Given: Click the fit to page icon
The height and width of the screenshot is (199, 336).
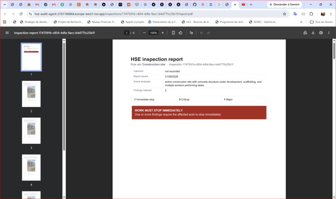Looking at the screenshot, I should tap(173, 33).
